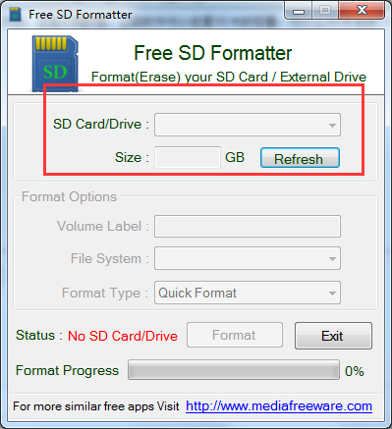Click the disabled maximize window button
392x429 pixels.
pos(325,11)
